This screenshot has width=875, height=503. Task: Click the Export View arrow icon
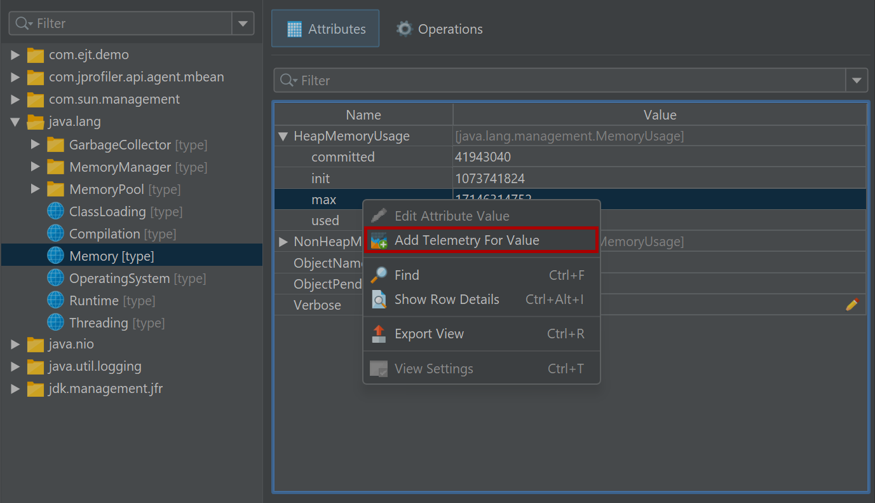click(x=379, y=334)
